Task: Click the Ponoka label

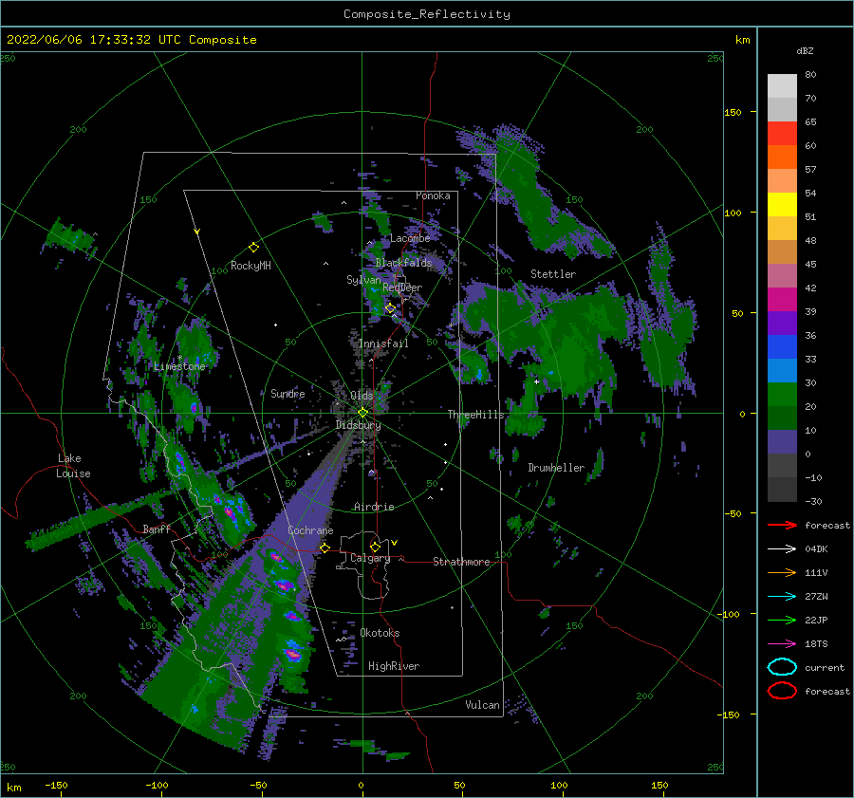Action: pyautogui.click(x=433, y=195)
